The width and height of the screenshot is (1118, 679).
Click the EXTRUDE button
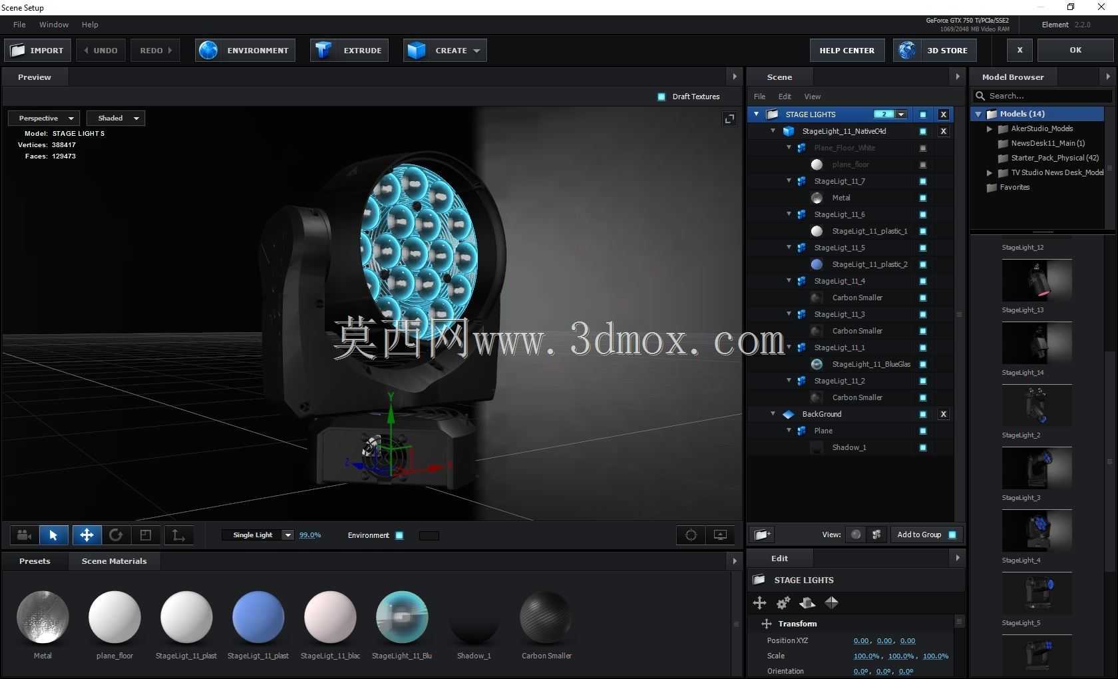click(350, 51)
